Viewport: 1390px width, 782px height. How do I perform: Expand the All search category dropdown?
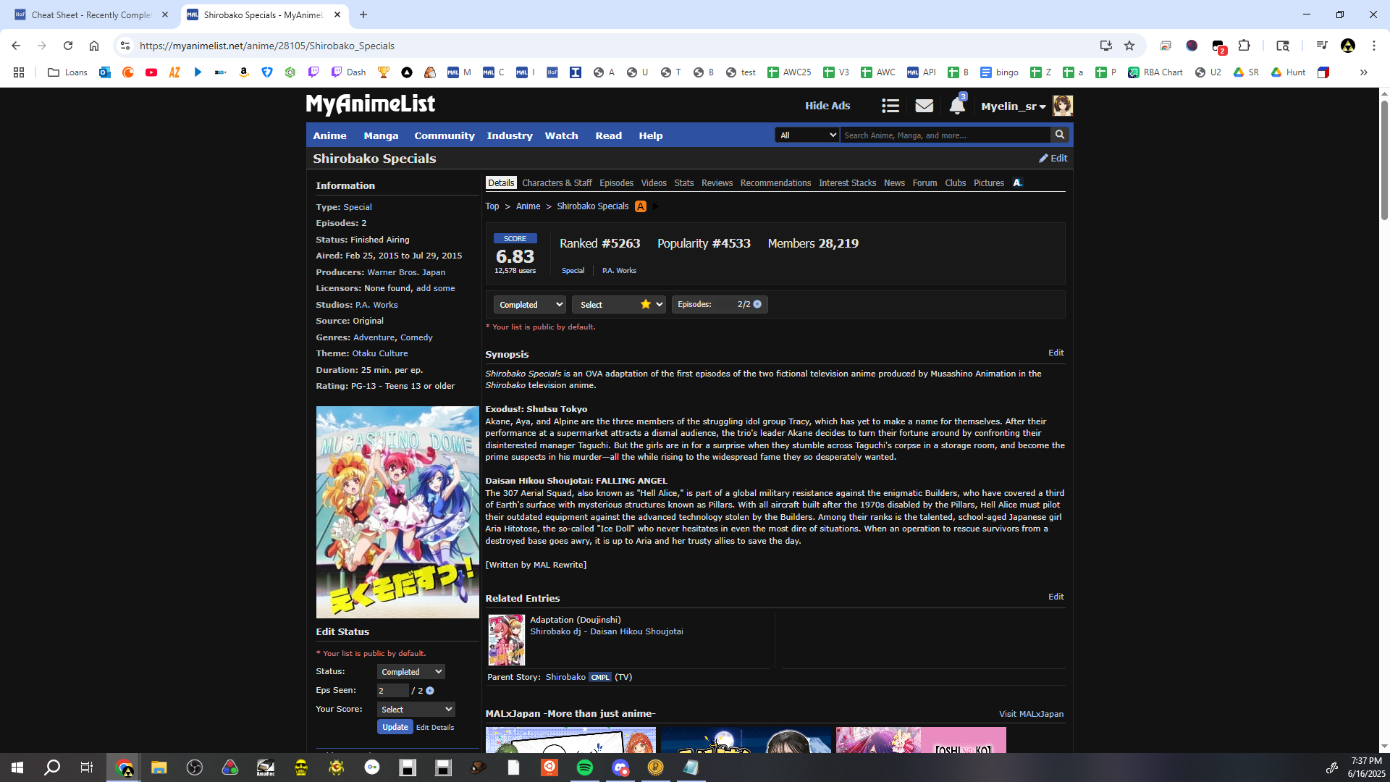[806, 135]
